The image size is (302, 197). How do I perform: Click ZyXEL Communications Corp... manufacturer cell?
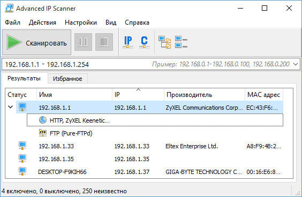click(x=204, y=108)
